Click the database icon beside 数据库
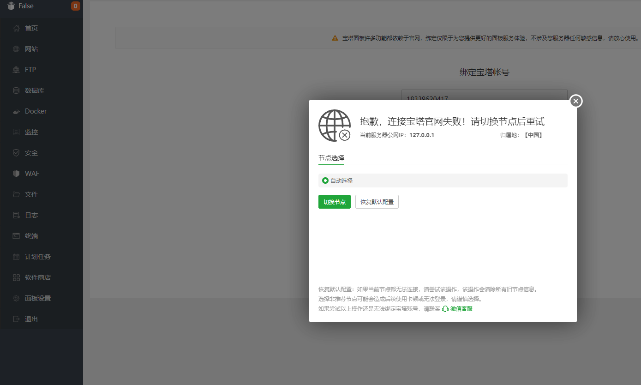 [x=16, y=90]
